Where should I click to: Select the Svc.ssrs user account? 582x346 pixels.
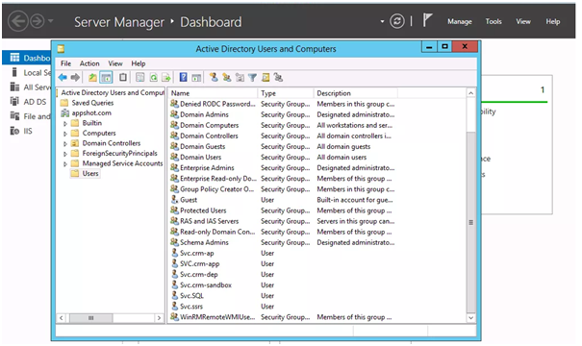click(191, 307)
